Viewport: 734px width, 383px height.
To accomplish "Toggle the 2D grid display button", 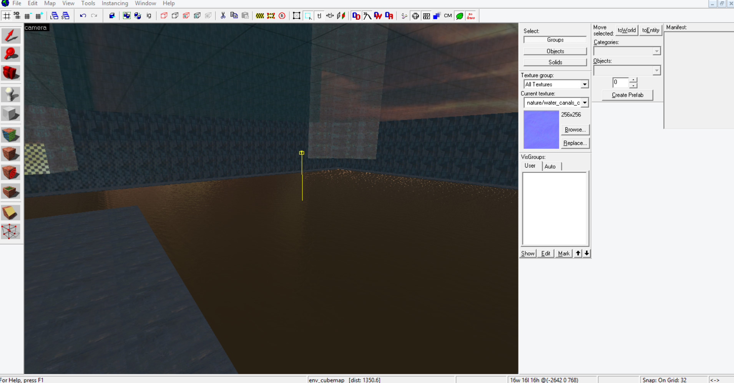I will [x=7, y=16].
